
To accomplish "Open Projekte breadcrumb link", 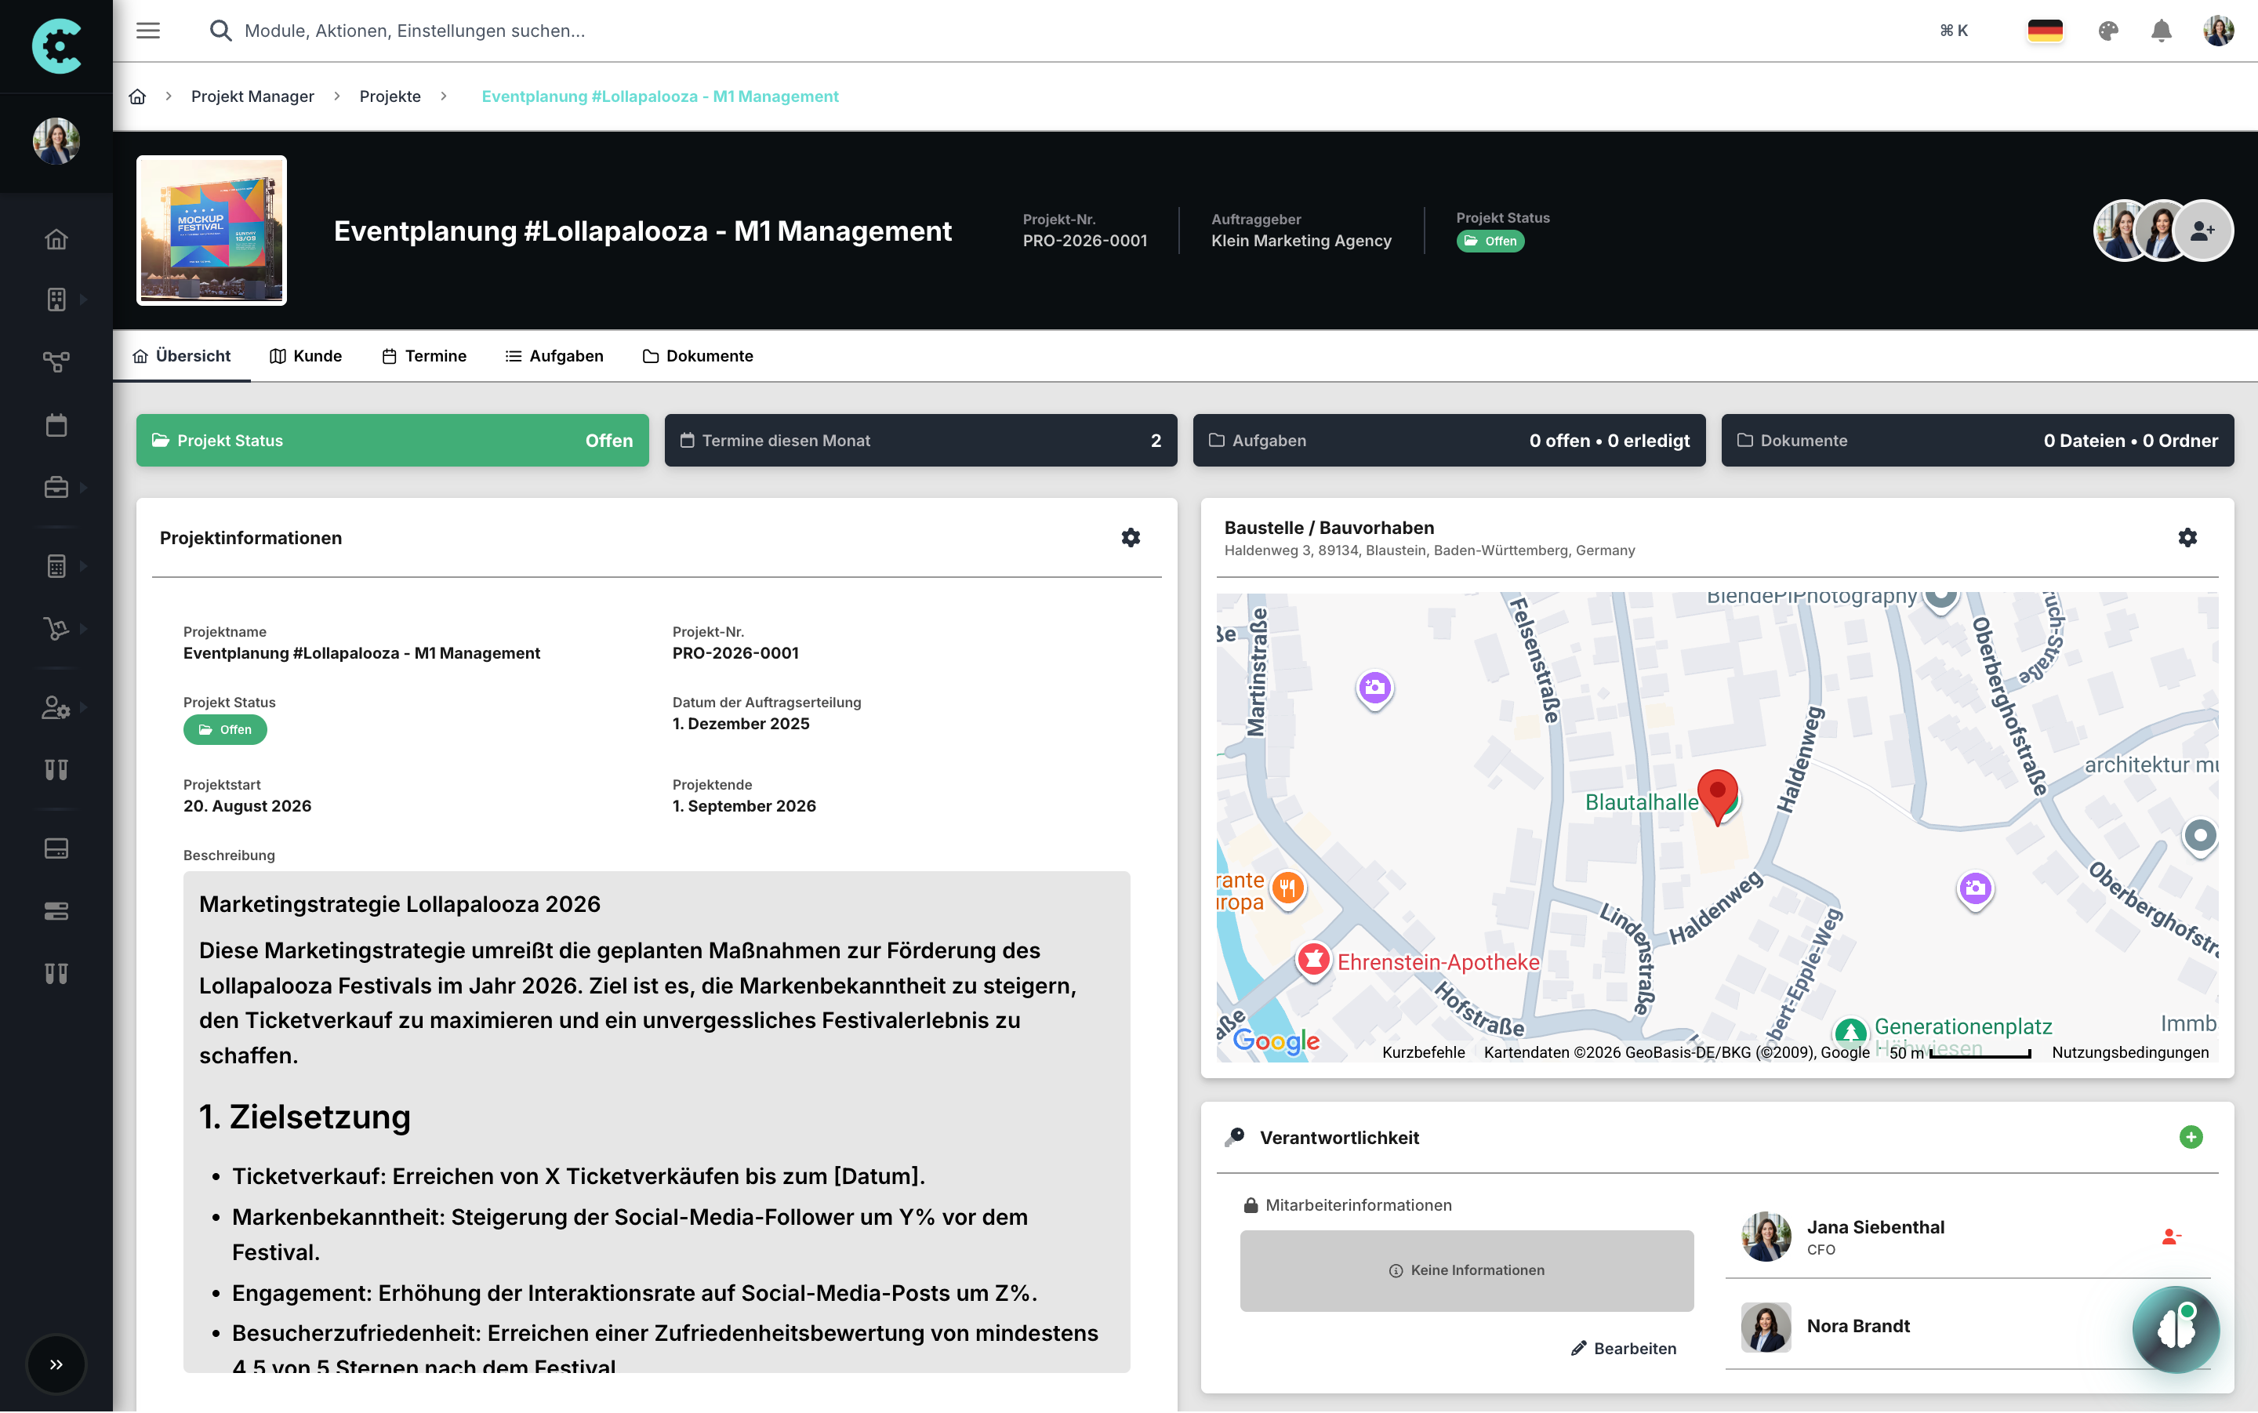I will pos(390,96).
